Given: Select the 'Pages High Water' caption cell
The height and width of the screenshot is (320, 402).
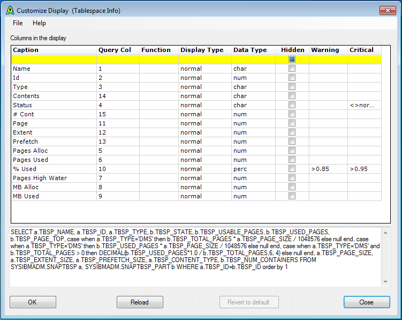Looking at the screenshot, I should pos(54,178).
